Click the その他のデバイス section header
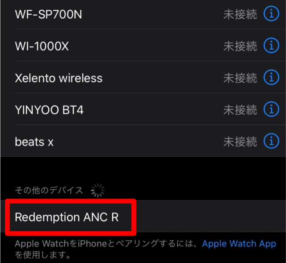This screenshot has height=263, width=286. (x=49, y=190)
